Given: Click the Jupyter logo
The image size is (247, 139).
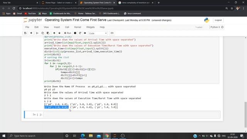Looking at the screenshot, I should (x=33, y=20).
